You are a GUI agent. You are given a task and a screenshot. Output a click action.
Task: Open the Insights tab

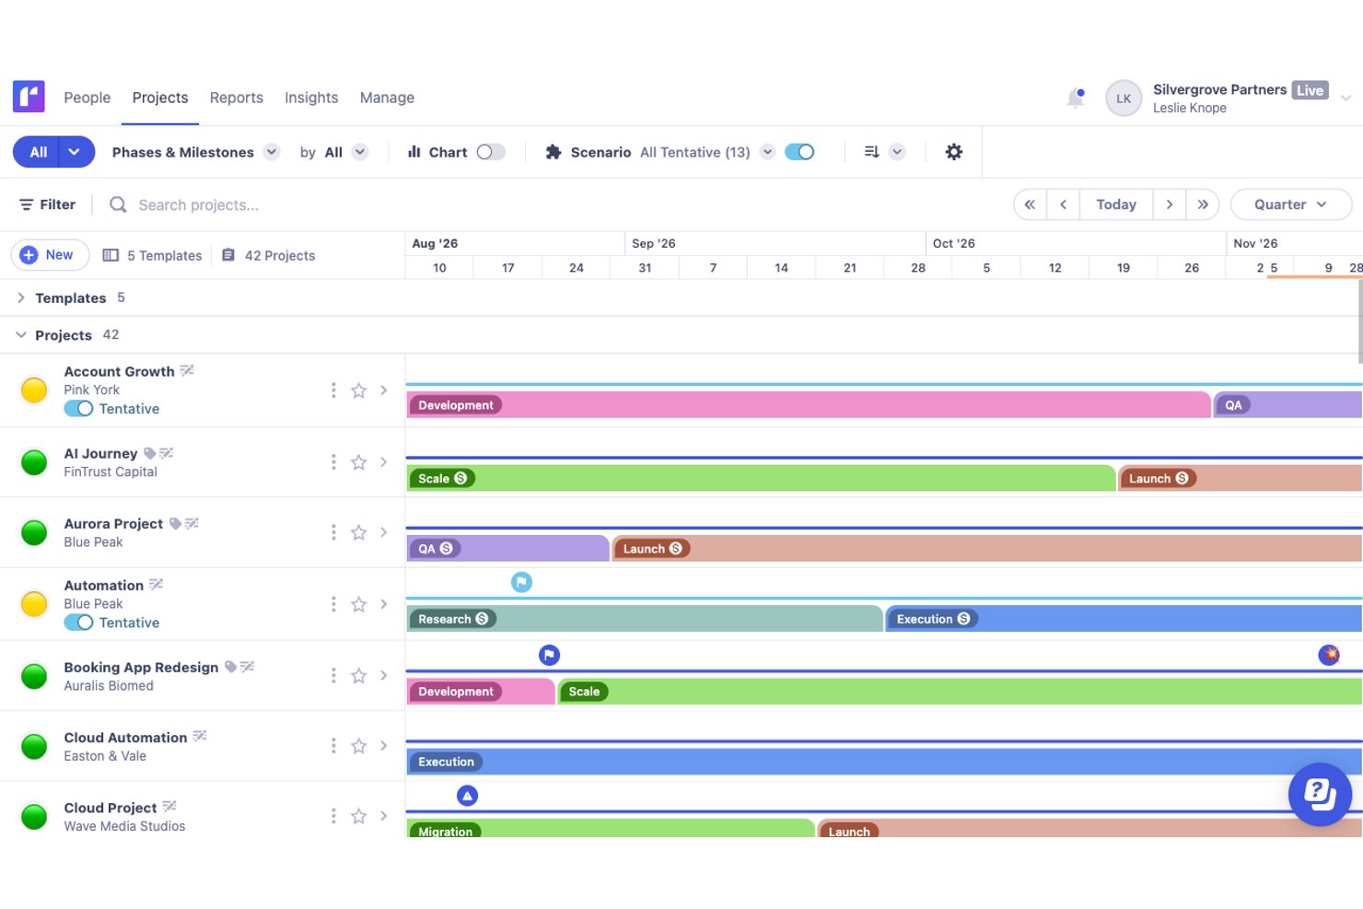[x=311, y=98]
